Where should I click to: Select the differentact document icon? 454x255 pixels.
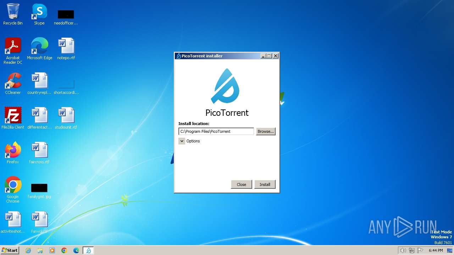pos(39,118)
